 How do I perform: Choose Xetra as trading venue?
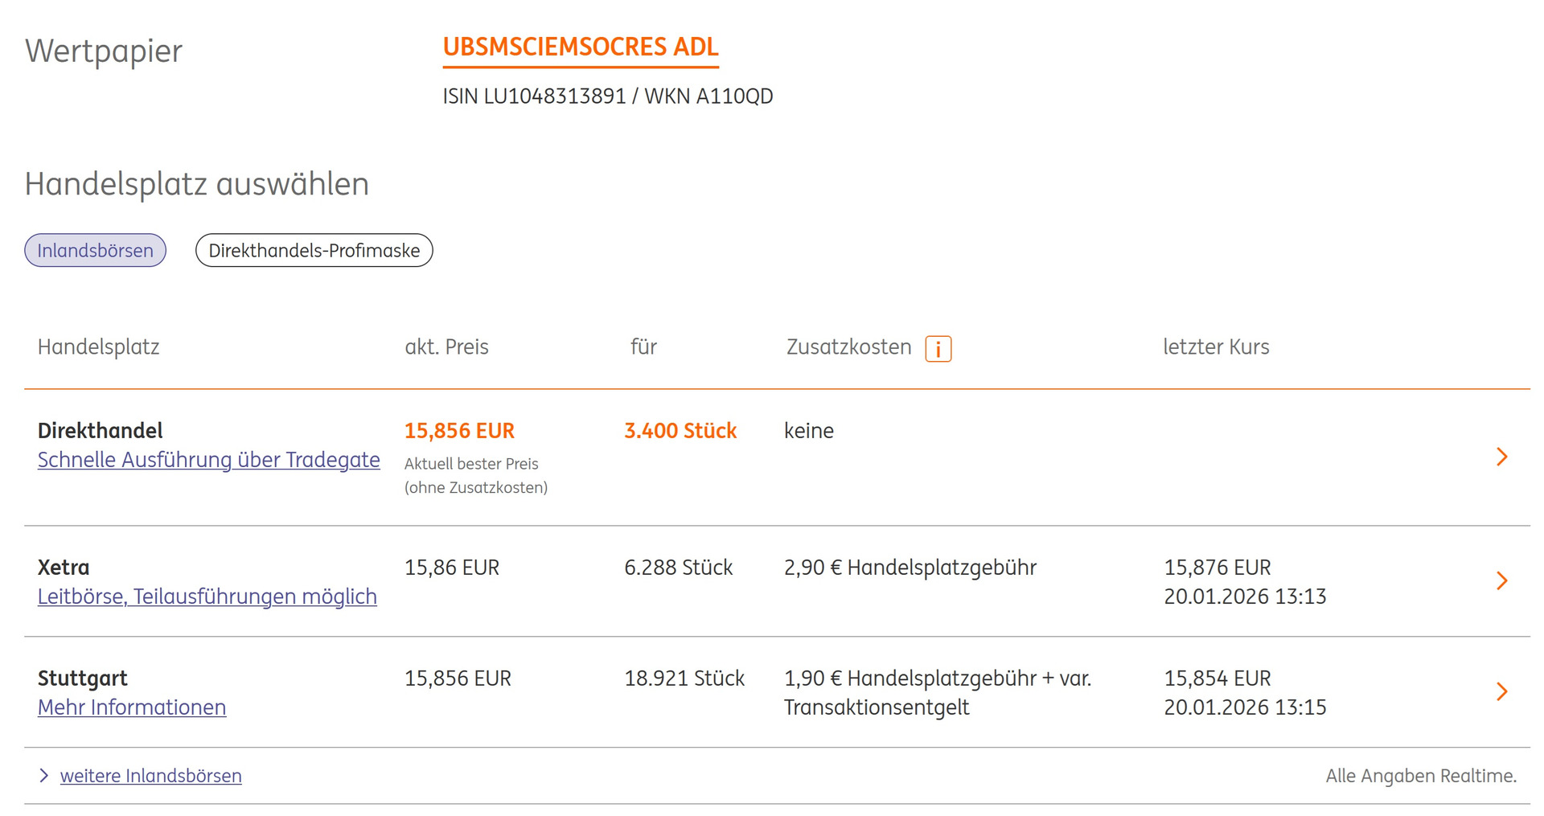[x=64, y=568]
